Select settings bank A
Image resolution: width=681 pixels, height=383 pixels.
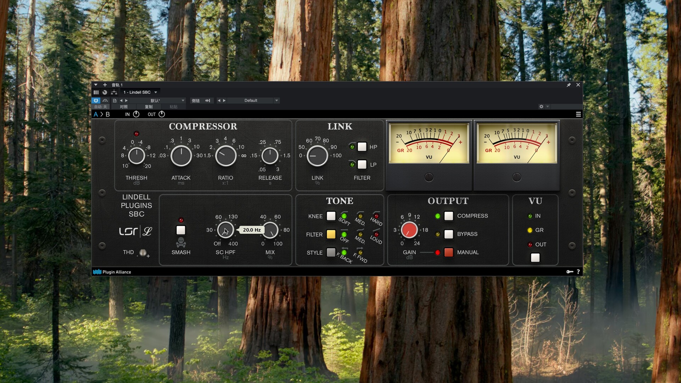pyautogui.click(x=96, y=114)
